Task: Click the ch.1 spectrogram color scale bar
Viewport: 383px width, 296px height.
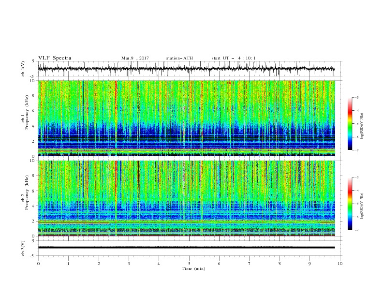Action: coord(350,124)
